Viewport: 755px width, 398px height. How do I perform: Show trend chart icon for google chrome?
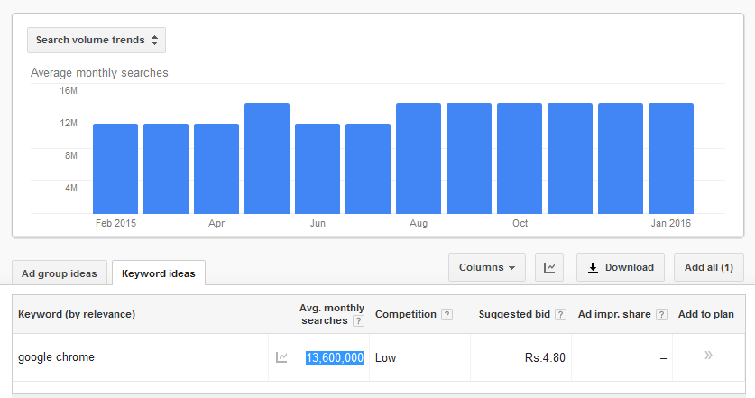[281, 357]
